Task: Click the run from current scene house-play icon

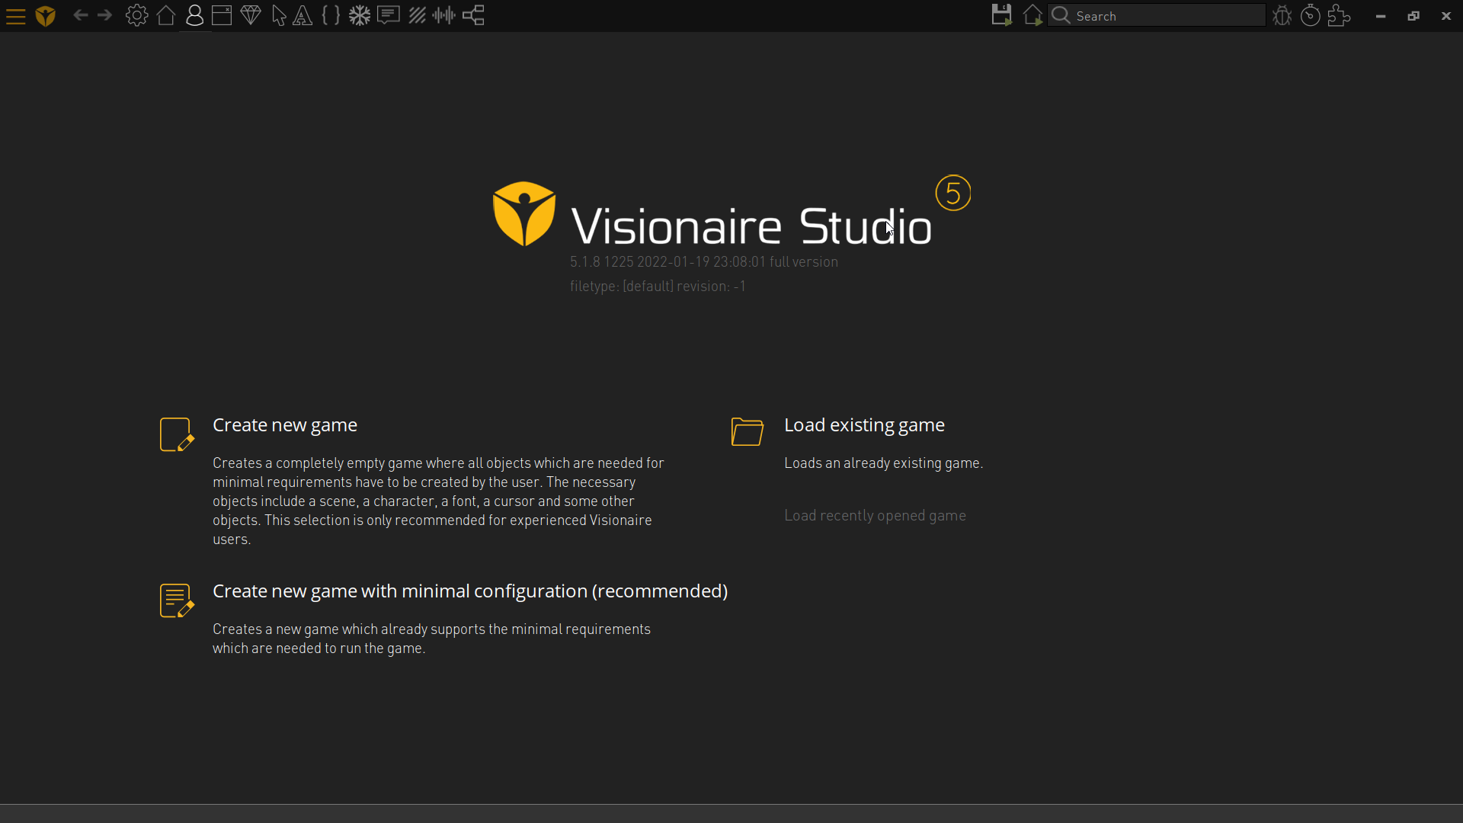Action: coord(1032,15)
